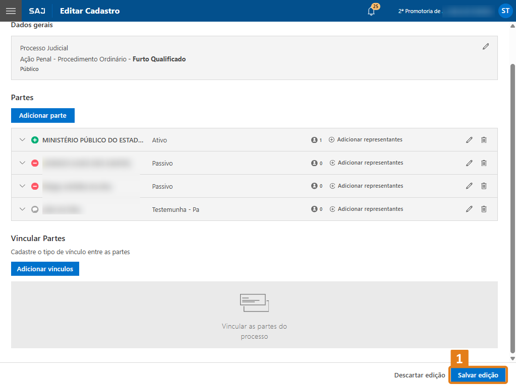Edit the second Passivo party
516x386 pixels.
(x=469, y=186)
